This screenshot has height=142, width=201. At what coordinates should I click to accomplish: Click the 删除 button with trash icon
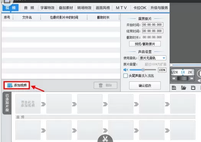pos(106,85)
